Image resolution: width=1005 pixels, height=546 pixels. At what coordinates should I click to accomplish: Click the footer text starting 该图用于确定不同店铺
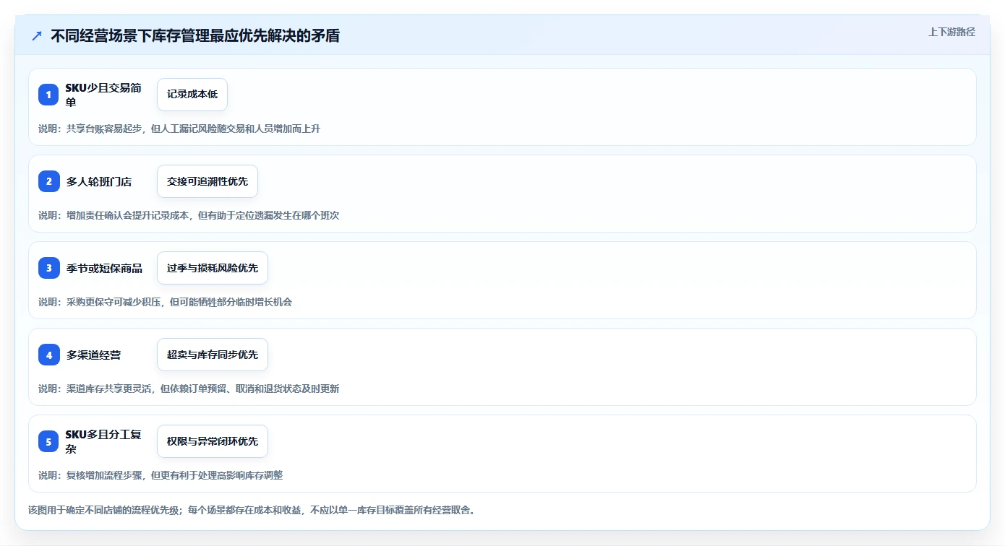pyautogui.click(x=252, y=510)
